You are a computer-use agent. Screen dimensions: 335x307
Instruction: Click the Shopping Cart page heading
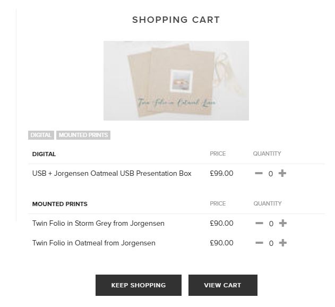coord(176,20)
